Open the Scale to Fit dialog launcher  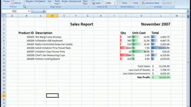[x=115, y=7]
